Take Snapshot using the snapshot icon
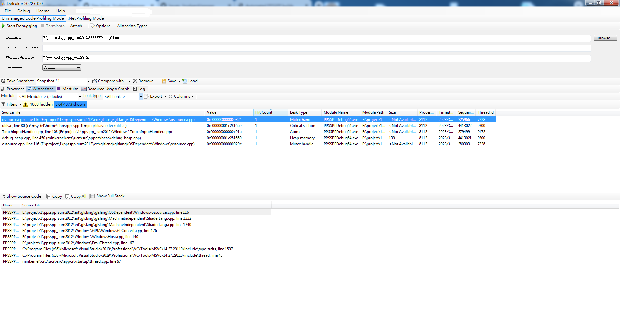Screen dimensions: 620x336 [3, 81]
